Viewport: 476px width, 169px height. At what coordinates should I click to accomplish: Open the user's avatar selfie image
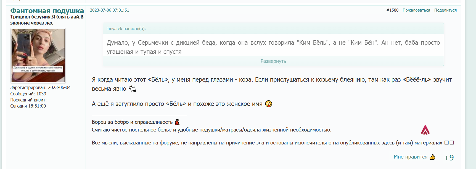pyautogui.click(x=38, y=55)
